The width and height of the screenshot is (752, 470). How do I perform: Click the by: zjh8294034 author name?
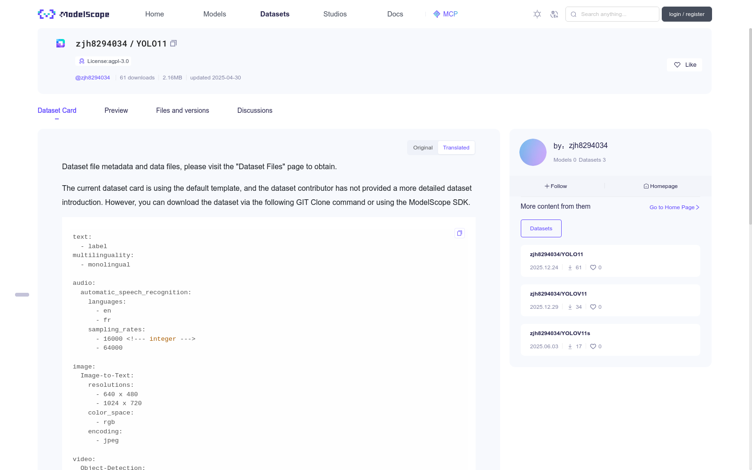point(580,146)
